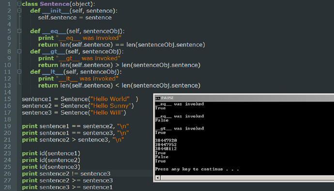The image size is (334, 191).
Task: Click __gt__ in the def on line 8
Action: (54, 51)
